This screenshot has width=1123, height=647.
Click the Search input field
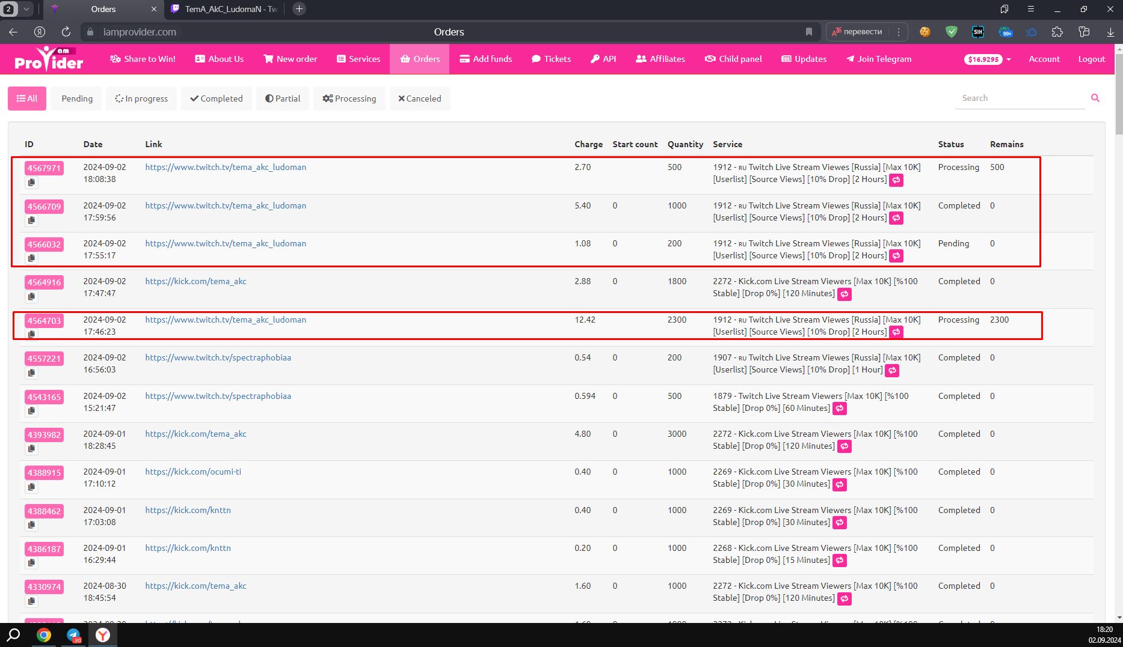tap(1020, 98)
